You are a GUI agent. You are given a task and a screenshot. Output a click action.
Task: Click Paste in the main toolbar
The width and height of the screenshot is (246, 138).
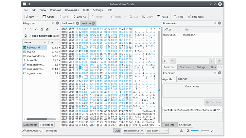(x=162, y=17)
